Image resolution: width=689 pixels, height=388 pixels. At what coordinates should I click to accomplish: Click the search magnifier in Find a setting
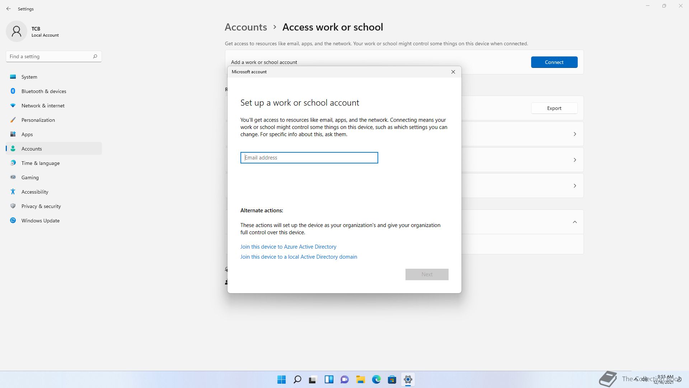pos(95,56)
